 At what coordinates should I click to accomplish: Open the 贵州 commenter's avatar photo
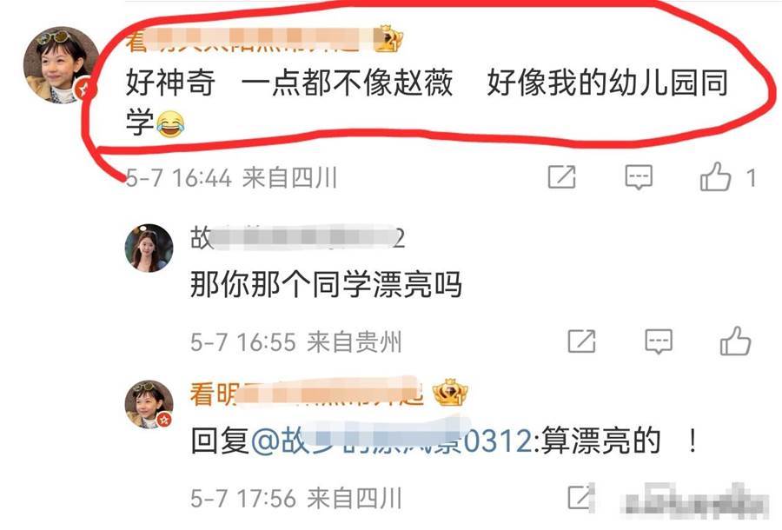tap(149, 248)
